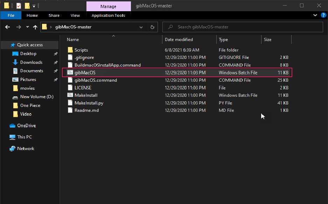Switch to the Home ribbon tab
This screenshot has height=204, width=328.
32,15
